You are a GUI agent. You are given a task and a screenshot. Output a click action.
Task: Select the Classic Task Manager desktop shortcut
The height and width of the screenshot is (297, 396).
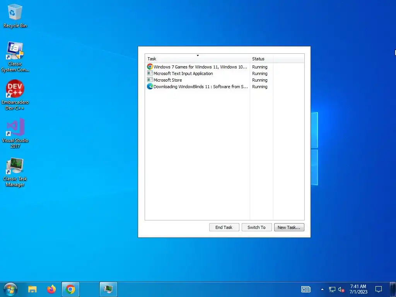click(x=15, y=172)
